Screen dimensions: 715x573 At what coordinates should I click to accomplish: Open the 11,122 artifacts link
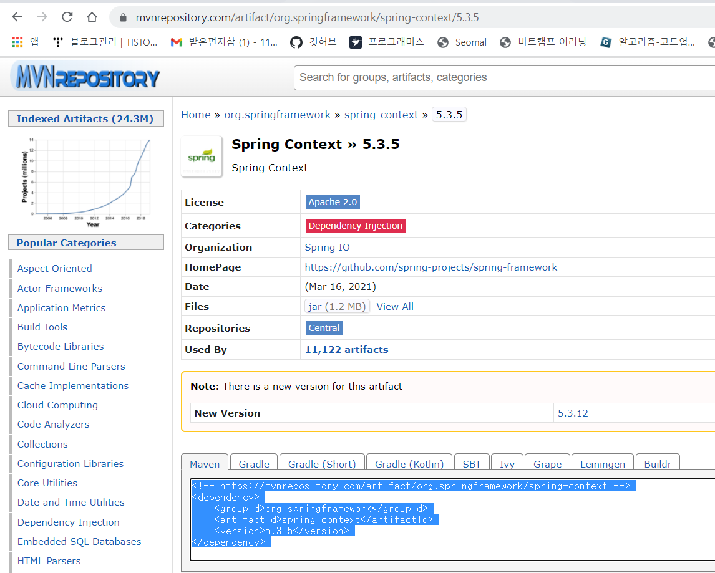346,350
